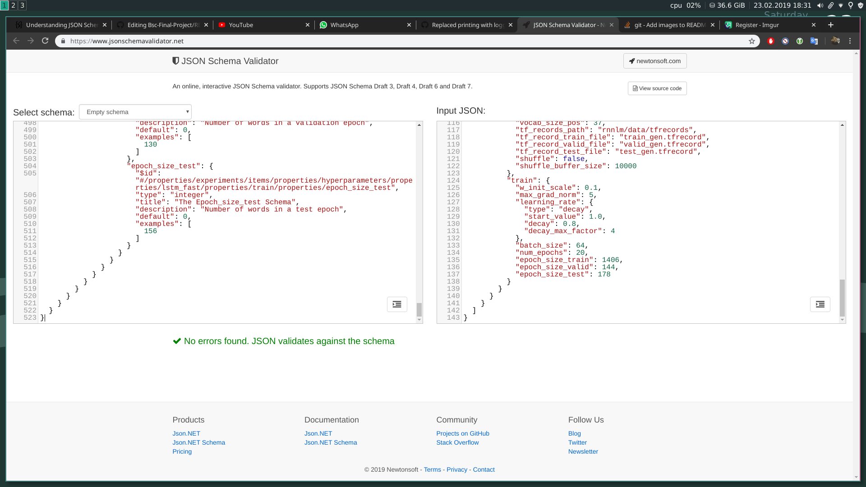This screenshot has width=866, height=487.
Task: Click the address bar URL field
Action: pyautogui.click(x=406, y=41)
